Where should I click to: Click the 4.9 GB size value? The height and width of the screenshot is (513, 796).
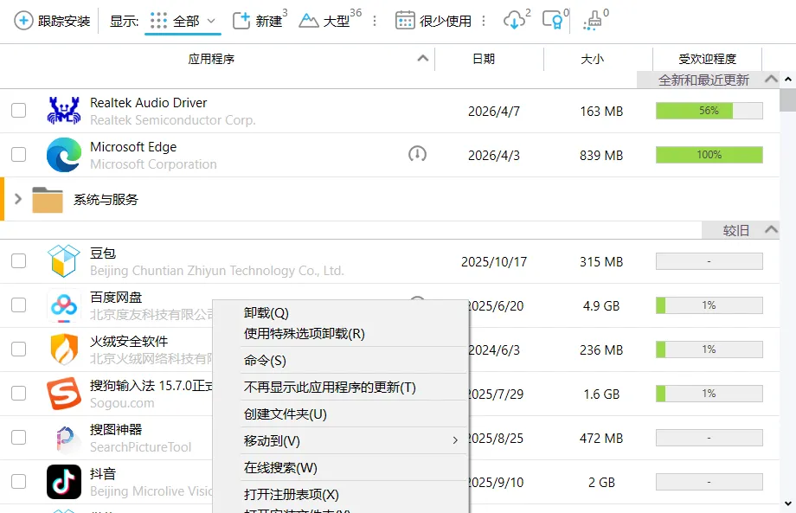[601, 306]
